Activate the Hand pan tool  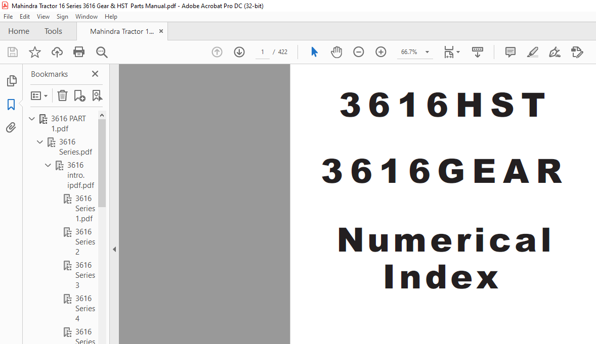point(336,52)
